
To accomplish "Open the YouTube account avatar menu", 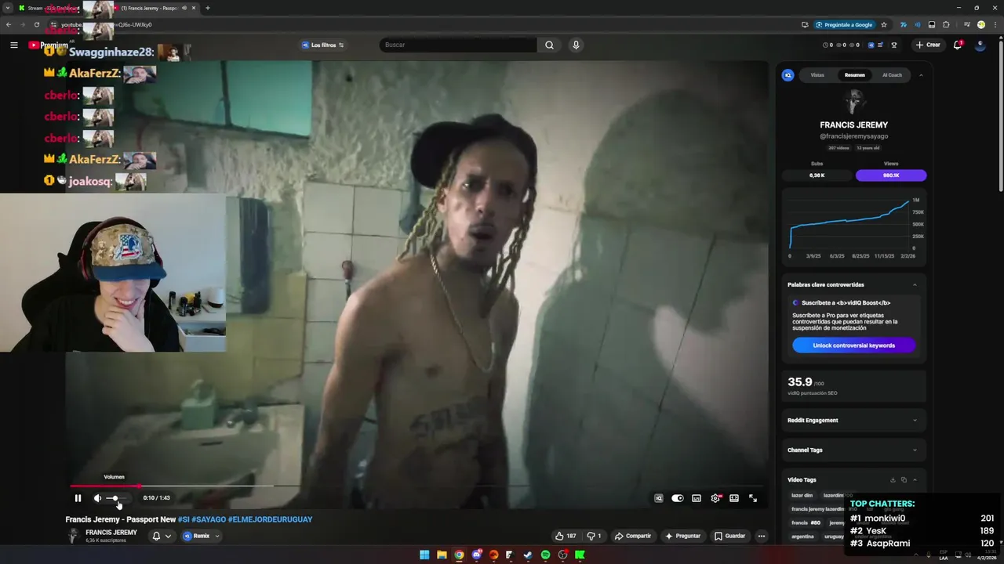I will click(980, 45).
